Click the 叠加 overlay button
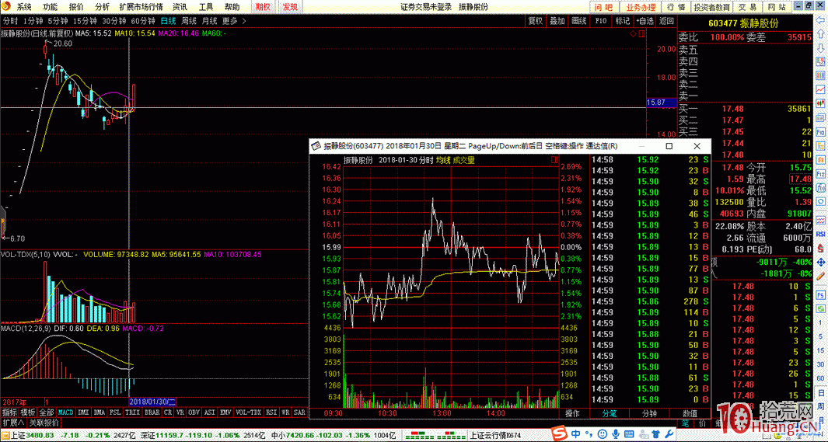Viewport: 828px width, 442px height. click(557, 21)
